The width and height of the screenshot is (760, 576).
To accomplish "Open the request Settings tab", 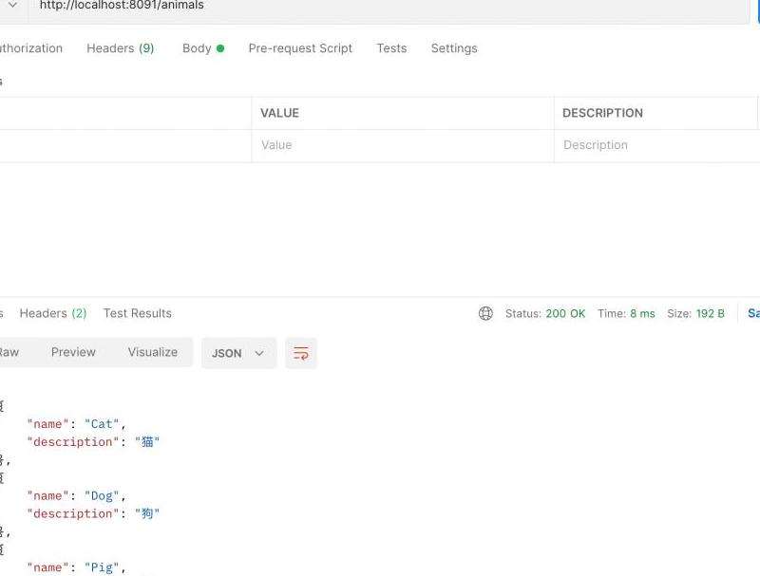I will tap(454, 48).
